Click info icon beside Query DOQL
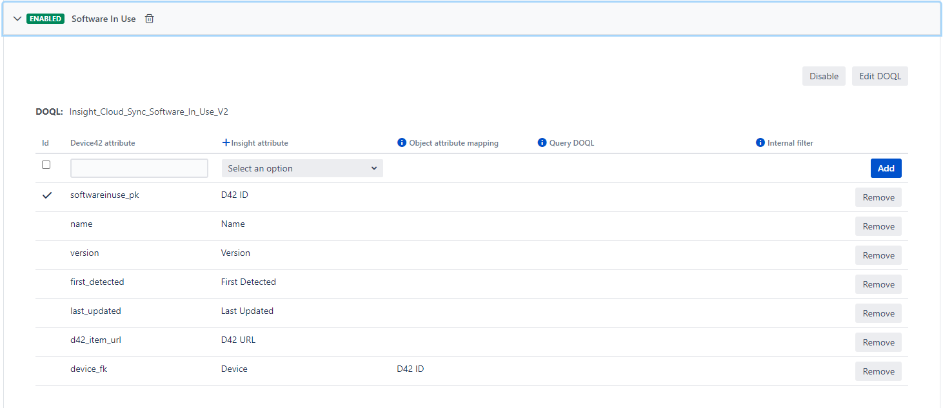This screenshot has height=408, width=943. (542, 143)
